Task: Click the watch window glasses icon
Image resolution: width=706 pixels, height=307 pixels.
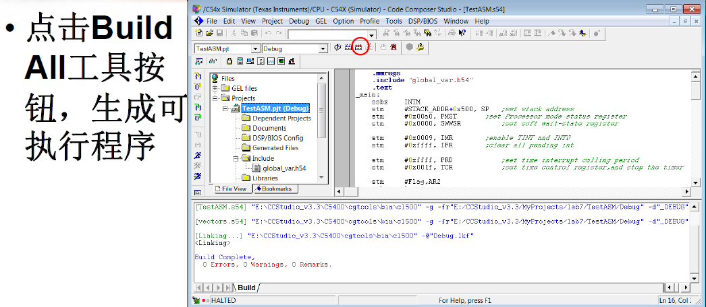Action: click(x=213, y=61)
